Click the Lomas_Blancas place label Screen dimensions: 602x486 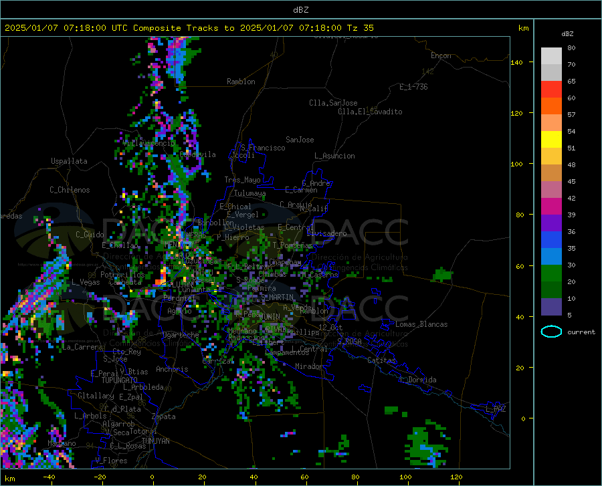(421, 324)
